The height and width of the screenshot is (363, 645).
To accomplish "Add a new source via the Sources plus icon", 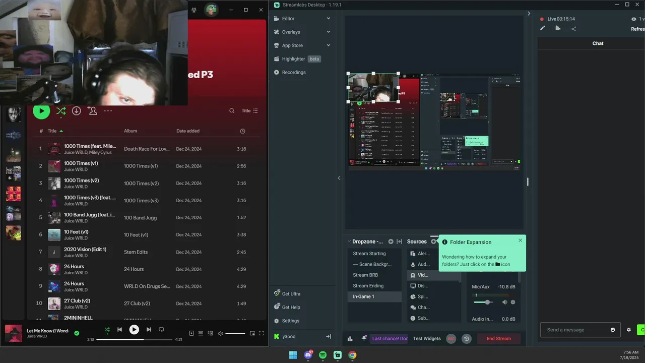I will [433, 241].
